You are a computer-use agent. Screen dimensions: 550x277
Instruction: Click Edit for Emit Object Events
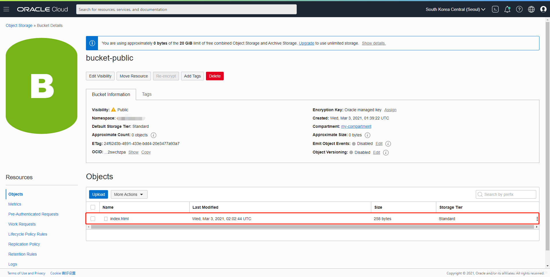[379, 144]
